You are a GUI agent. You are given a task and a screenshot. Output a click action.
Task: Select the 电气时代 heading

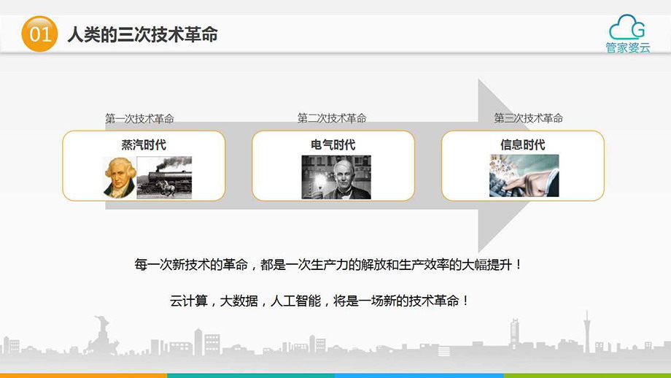click(x=333, y=144)
